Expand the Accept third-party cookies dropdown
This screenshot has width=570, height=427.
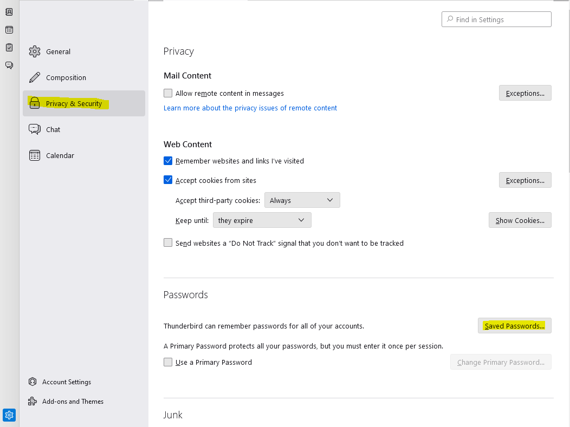click(302, 200)
